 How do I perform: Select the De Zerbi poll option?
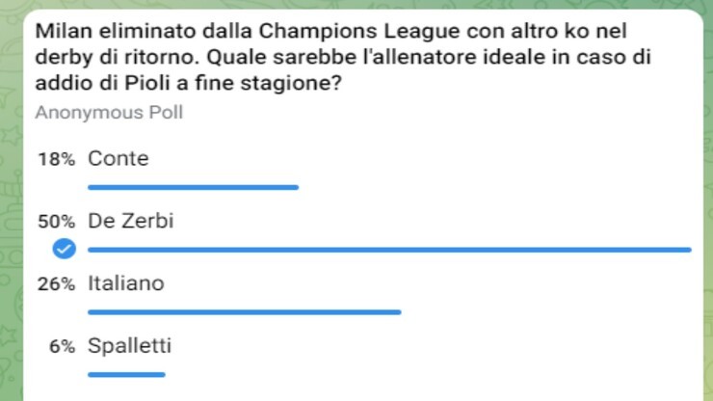tap(130, 222)
